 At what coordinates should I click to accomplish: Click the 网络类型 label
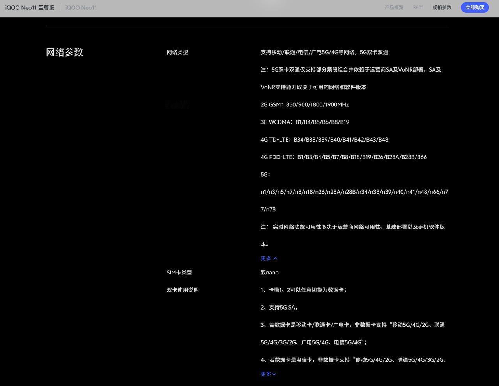tap(177, 52)
